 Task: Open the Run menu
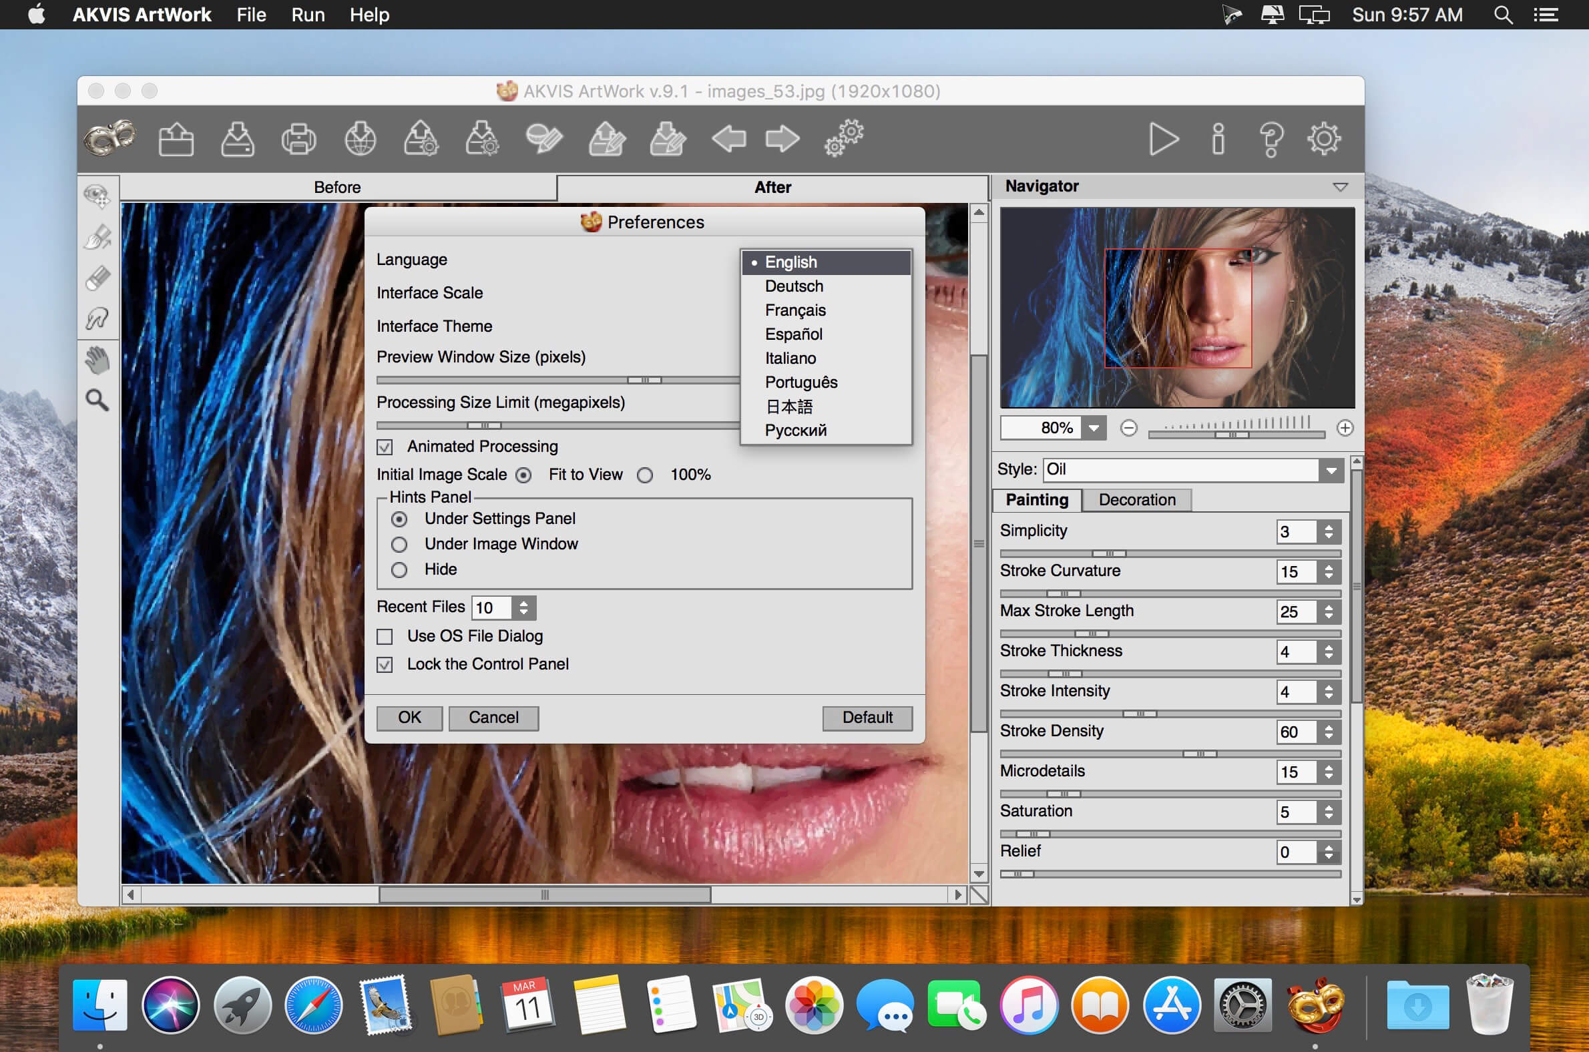pyautogui.click(x=308, y=15)
